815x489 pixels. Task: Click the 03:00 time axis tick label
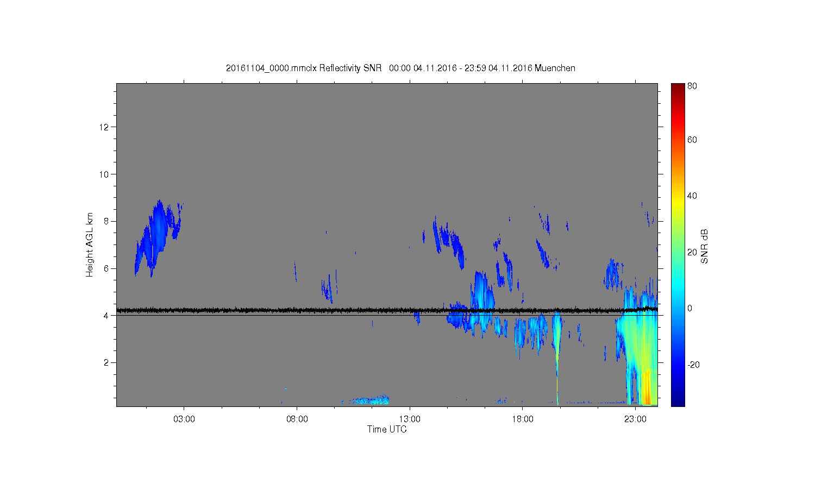[x=184, y=419]
